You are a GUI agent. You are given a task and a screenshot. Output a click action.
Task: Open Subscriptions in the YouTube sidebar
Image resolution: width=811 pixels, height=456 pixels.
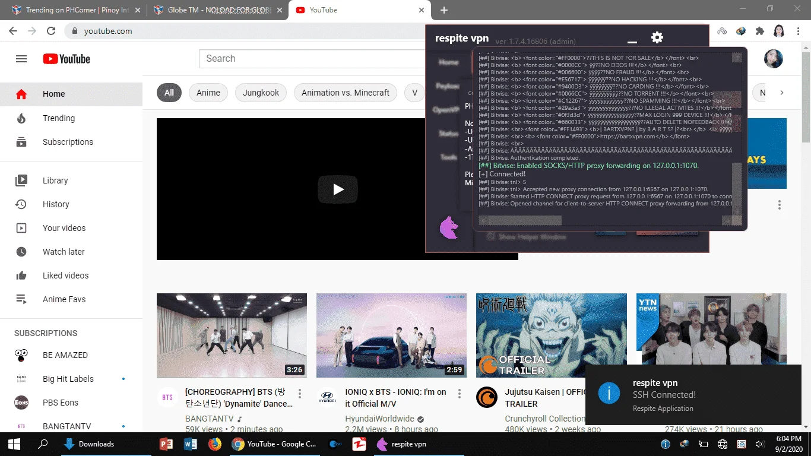pos(71,142)
